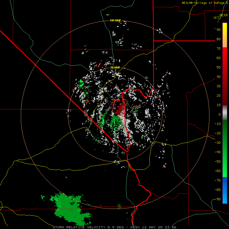The height and width of the screenshot is (229, 229).
Task: Click the Storm Relative Velocity caption text
Action: pos(114,227)
